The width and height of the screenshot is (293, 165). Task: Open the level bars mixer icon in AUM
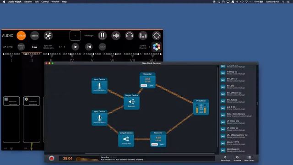[x=143, y=36]
